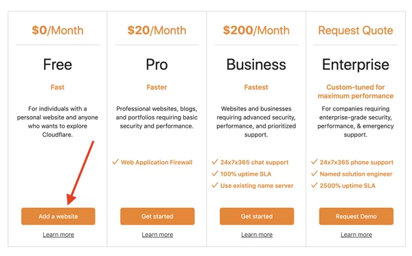Viewport: 412px width, 256px height.
Task: Visit Learn more link under Enterprise plan
Action: (x=356, y=235)
